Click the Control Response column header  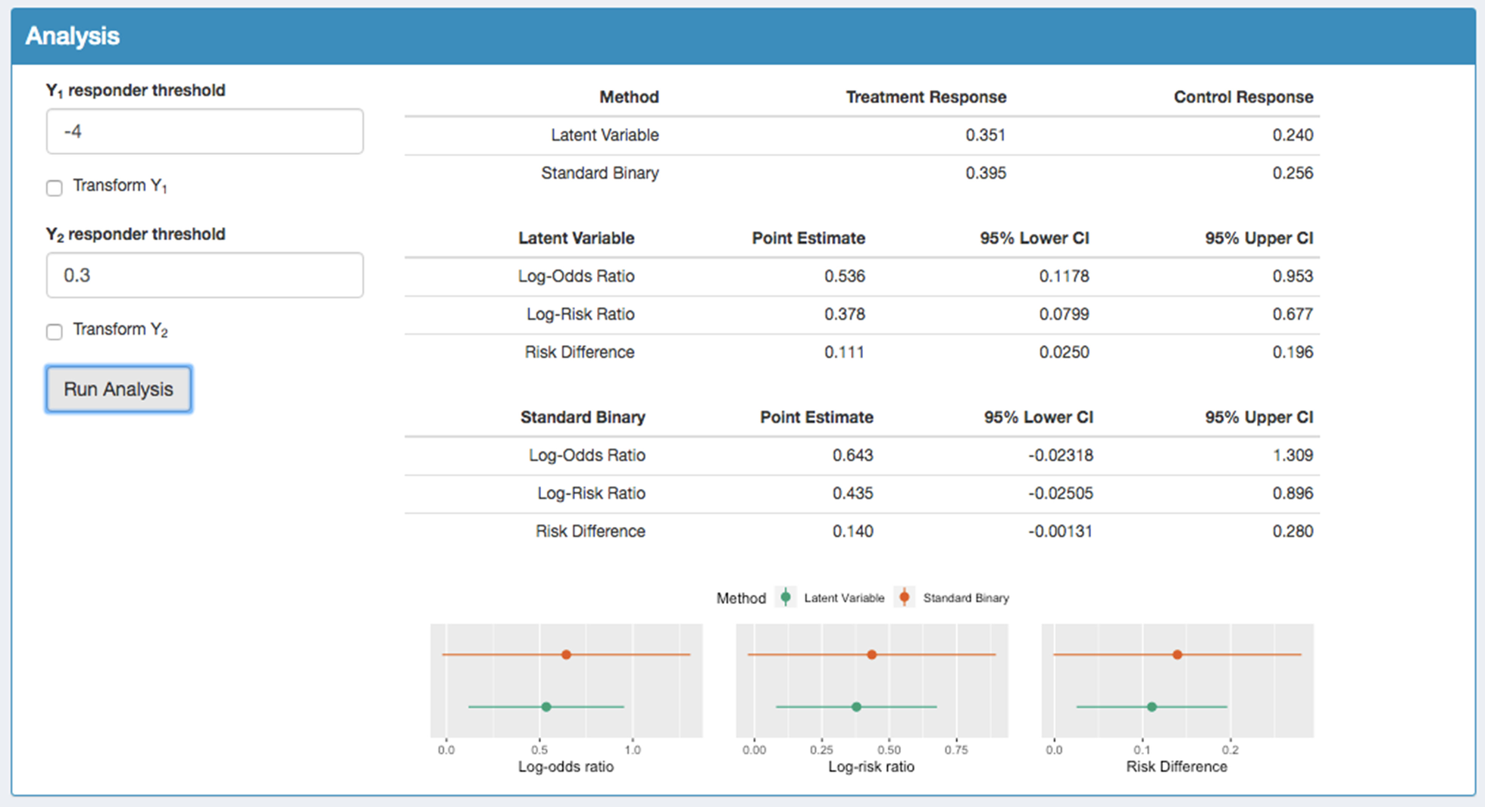click(x=1243, y=97)
